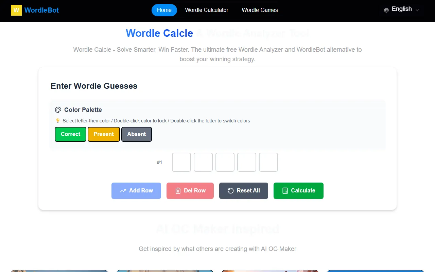Click the yellow W WordleBot logo icon
This screenshot has width=435, height=272.
click(x=16, y=10)
